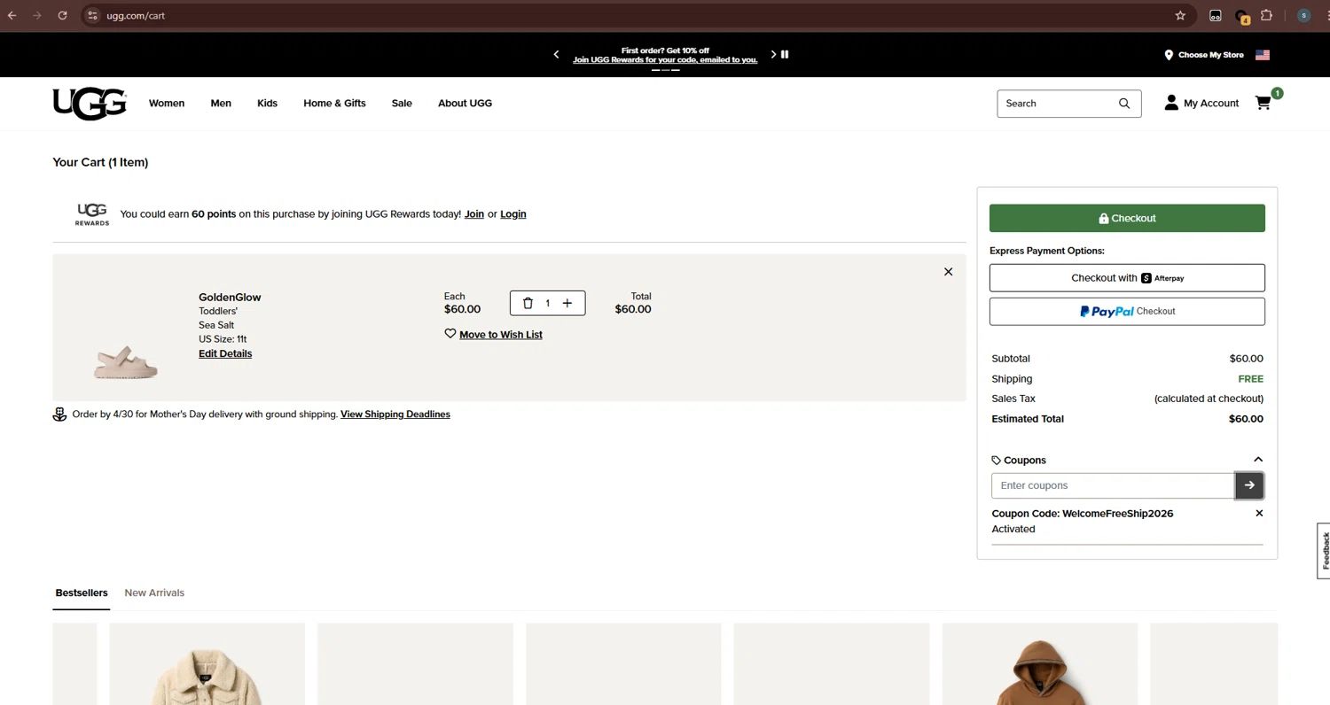The width and height of the screenshot is (1330, 705).
Task: Open the Sale menu
Action: coord(402,104)
